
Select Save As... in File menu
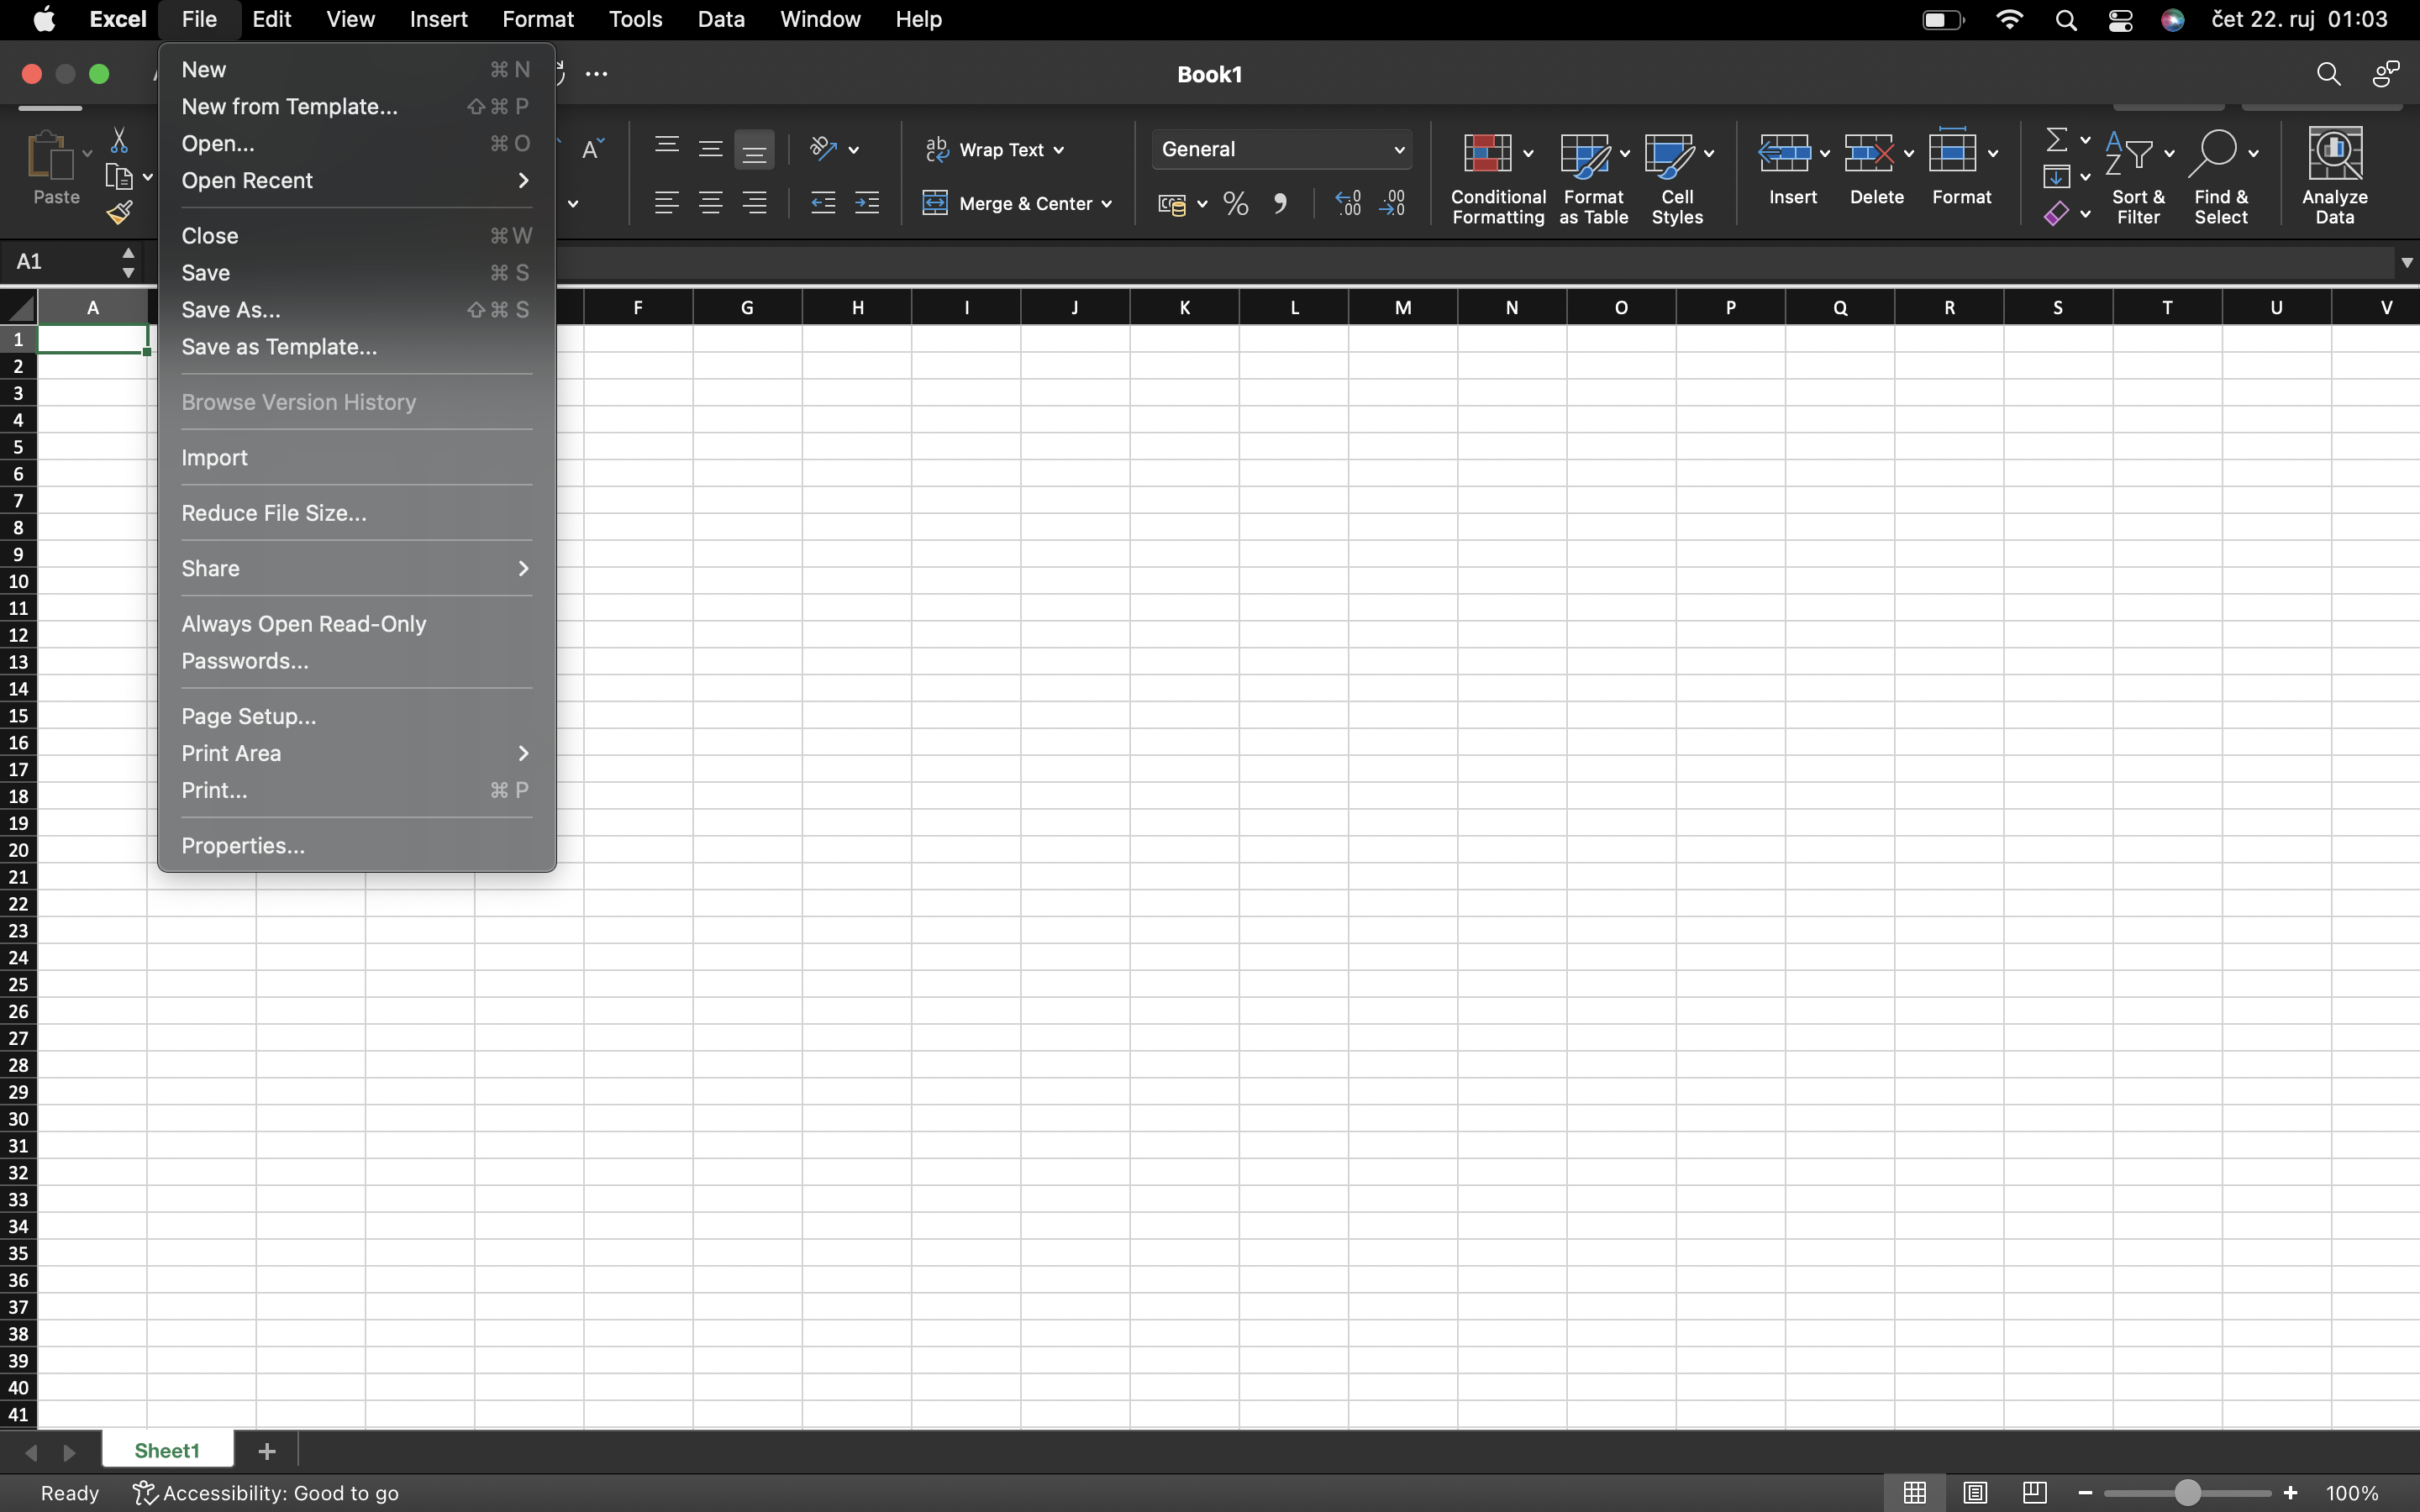click(x=356, y=310)
